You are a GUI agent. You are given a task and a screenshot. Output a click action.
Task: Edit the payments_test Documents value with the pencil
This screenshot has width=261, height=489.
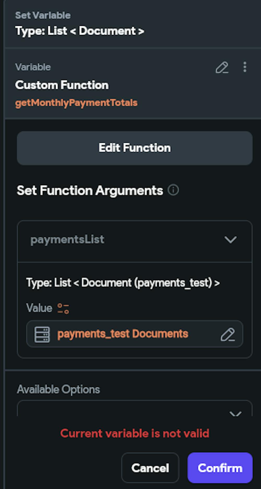click(x=228, y=334)
